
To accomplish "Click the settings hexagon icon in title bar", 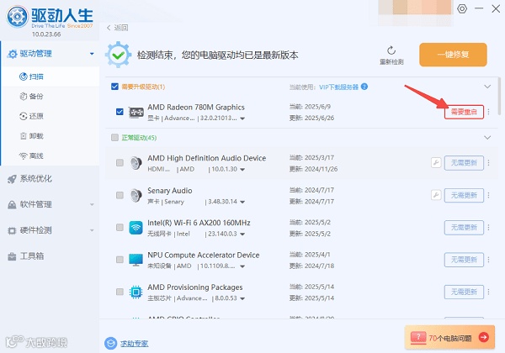I will [462, 8].
